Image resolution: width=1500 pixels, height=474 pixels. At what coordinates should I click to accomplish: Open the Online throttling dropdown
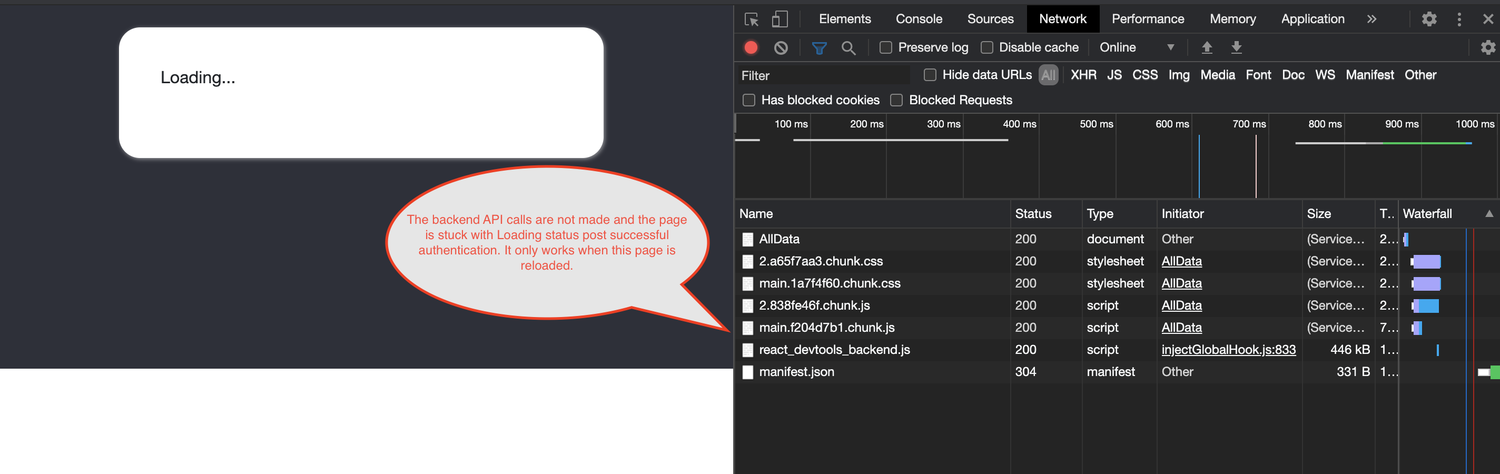click(x=1136, y=48)
